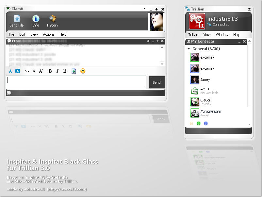Toggle bold text formatting
Image resolution: width=262 pixels, height=197 pixels.
pyautogui.click(x=50, y=71)
